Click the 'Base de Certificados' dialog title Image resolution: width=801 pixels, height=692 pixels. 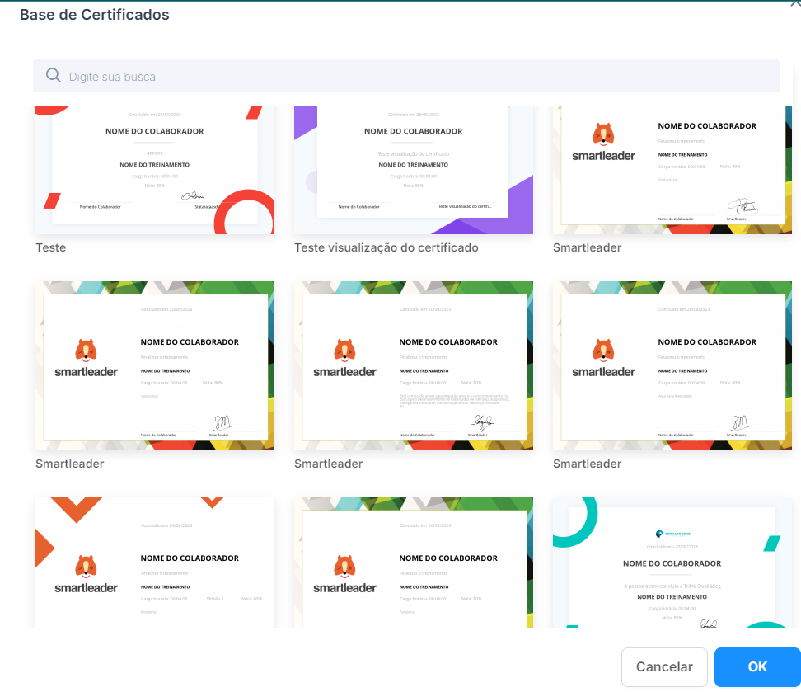click(x=95, y=15)
